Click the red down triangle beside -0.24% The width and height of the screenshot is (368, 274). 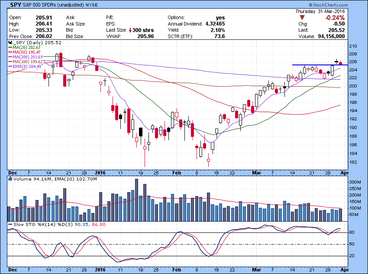(302, 18)
